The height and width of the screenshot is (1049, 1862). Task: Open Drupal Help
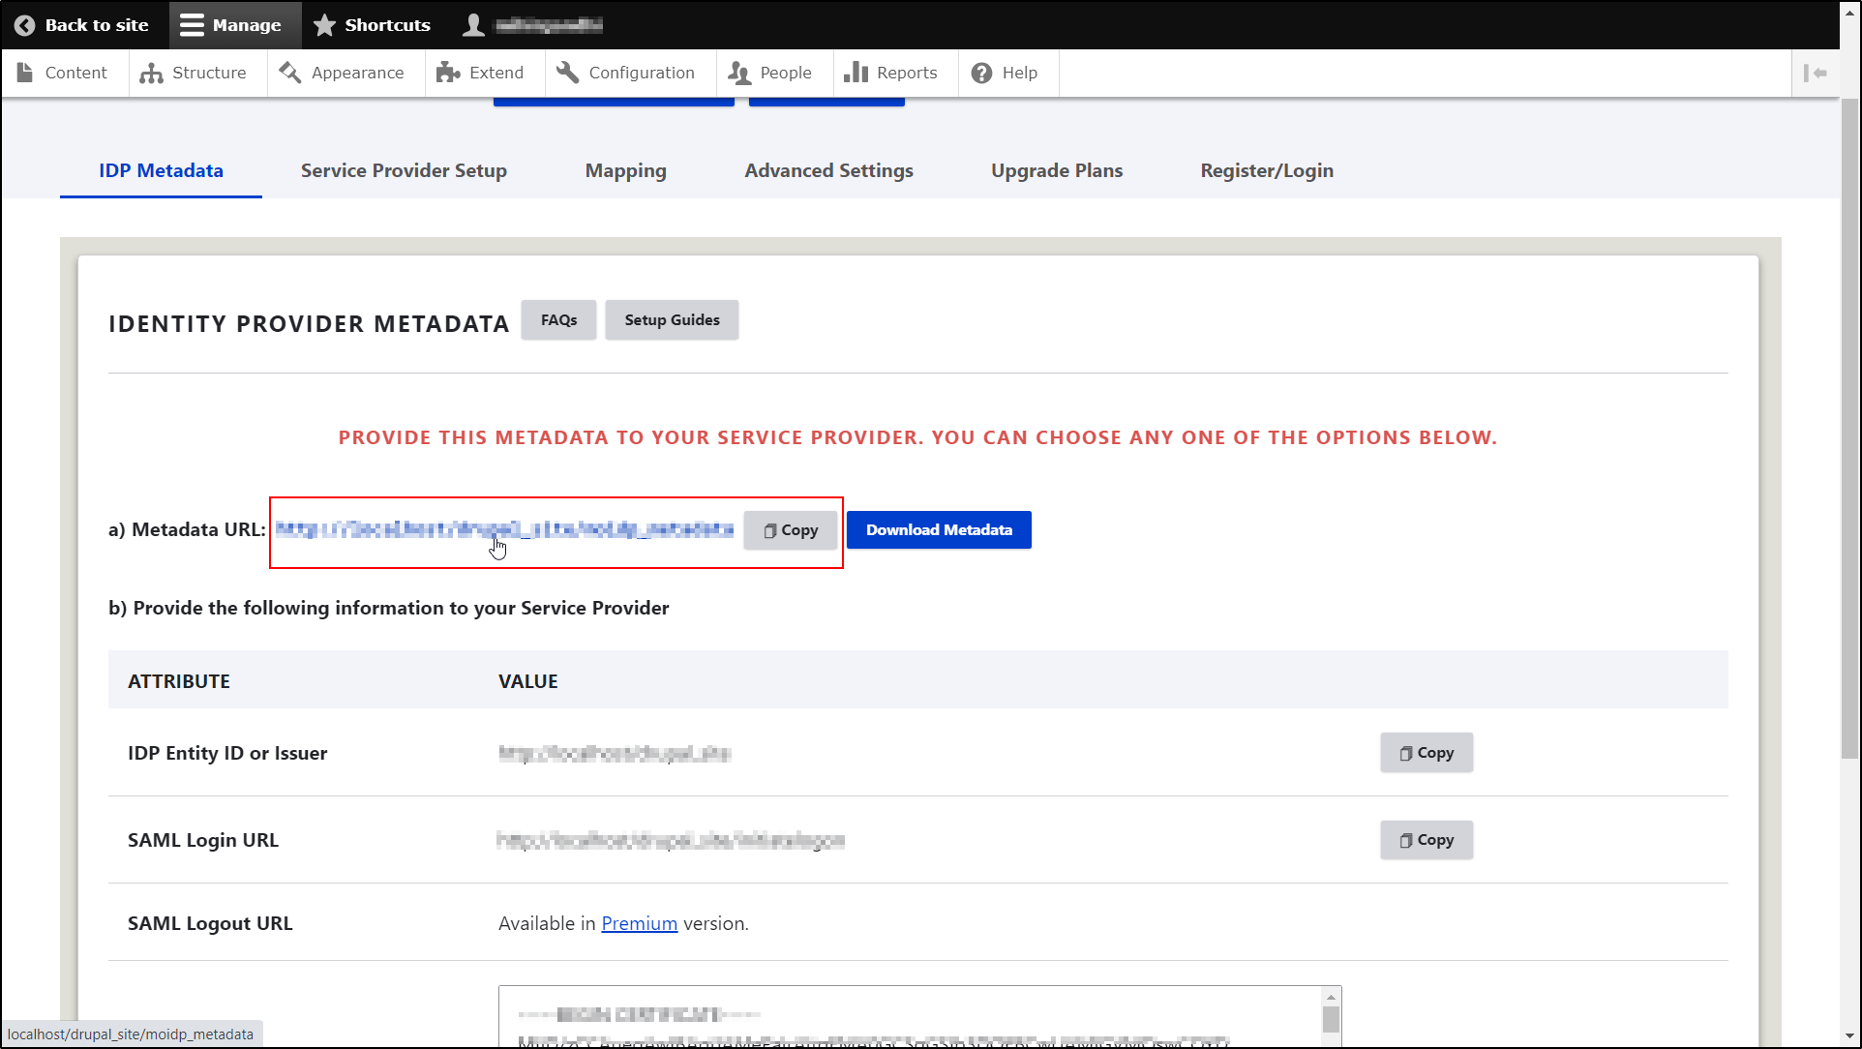(1006, 73)
